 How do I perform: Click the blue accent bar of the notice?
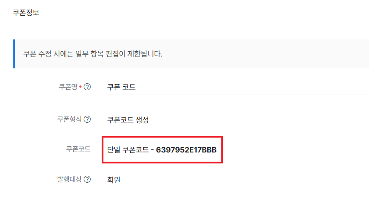[x=14, y=54]
